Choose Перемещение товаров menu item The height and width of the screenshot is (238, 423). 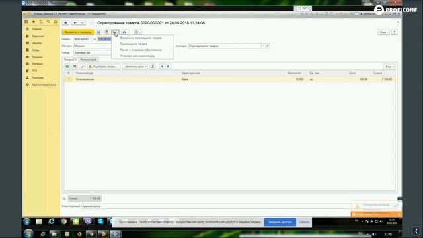(x=134, y=44)
